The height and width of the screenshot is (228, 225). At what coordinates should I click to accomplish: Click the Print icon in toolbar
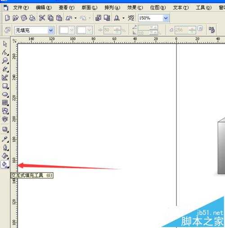tap(32, 18)
